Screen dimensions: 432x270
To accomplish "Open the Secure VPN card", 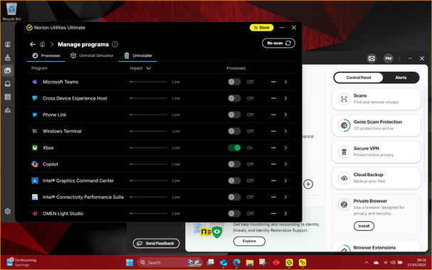I will (376, 152).
